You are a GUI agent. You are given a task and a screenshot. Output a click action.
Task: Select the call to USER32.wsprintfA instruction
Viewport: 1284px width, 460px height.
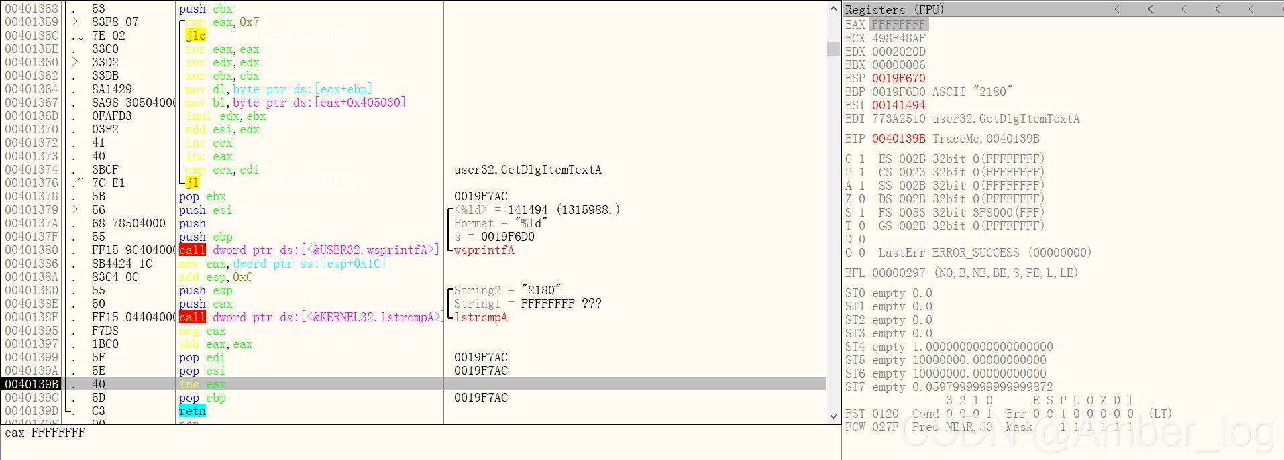[x=309, y=250]
